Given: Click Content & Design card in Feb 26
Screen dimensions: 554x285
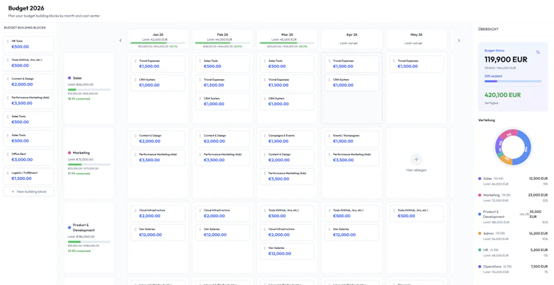Looking at the screenshot, I should point(222,138).
